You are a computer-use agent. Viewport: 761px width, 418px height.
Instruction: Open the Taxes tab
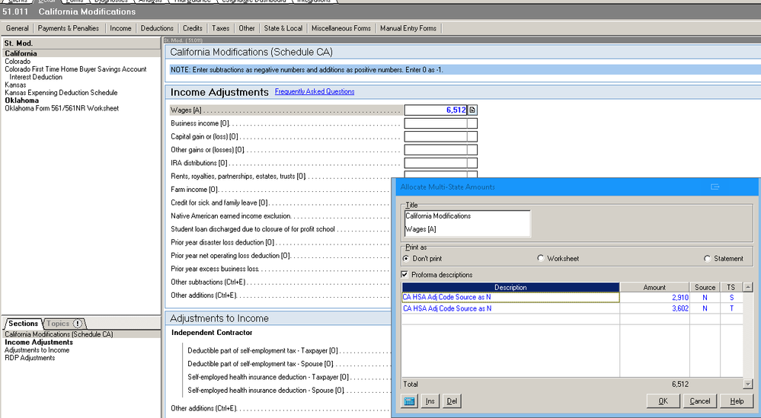[x=220, y=28]
